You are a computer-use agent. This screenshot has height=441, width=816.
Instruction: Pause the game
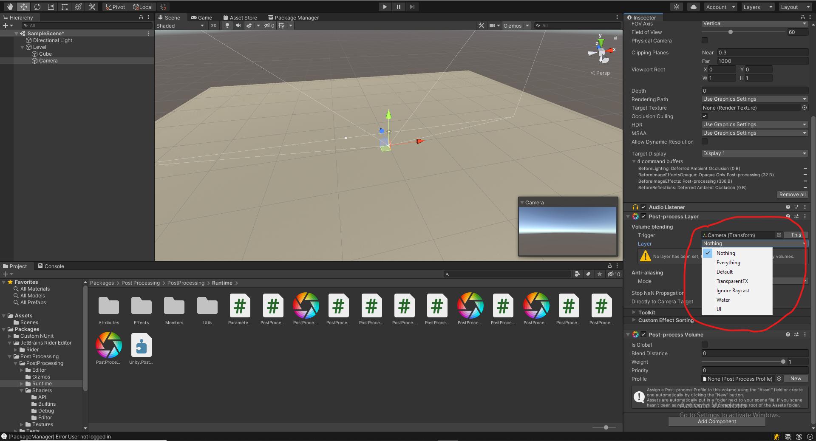398,7
